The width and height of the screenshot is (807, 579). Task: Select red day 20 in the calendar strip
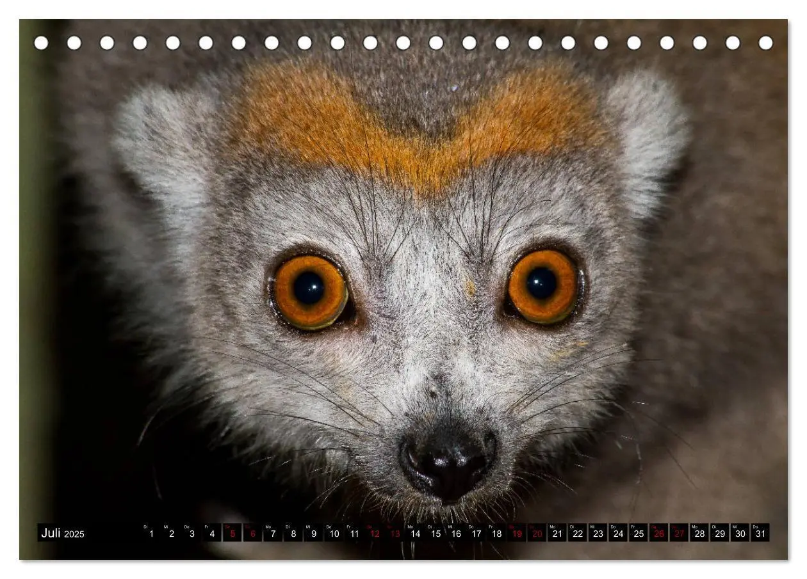(x=537, y=533)
